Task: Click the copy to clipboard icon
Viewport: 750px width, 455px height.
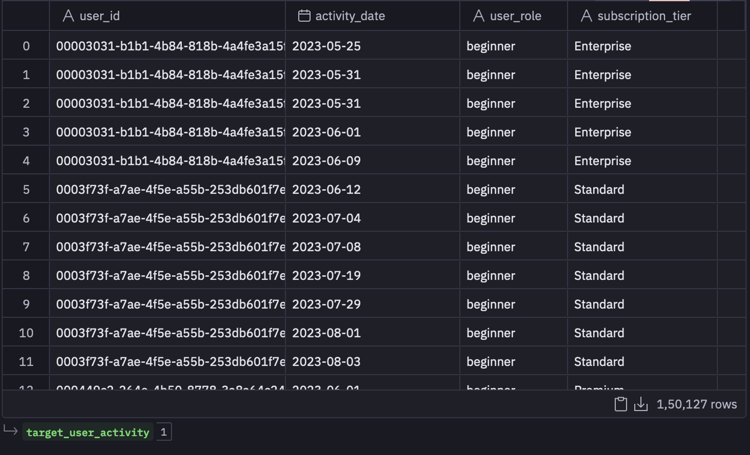Action: 621,404
